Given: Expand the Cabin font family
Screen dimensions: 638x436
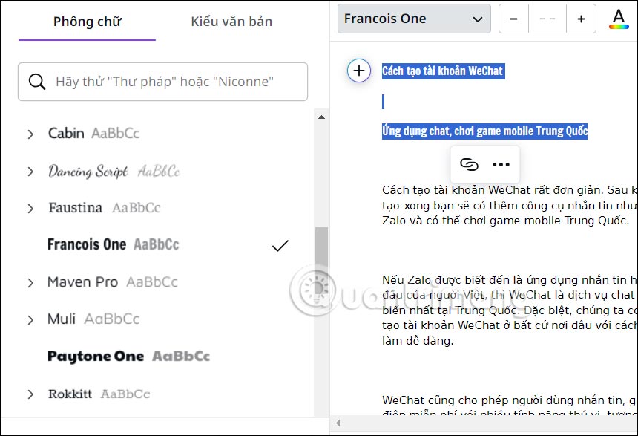Looking at the screenshot, I should [30, 134].
